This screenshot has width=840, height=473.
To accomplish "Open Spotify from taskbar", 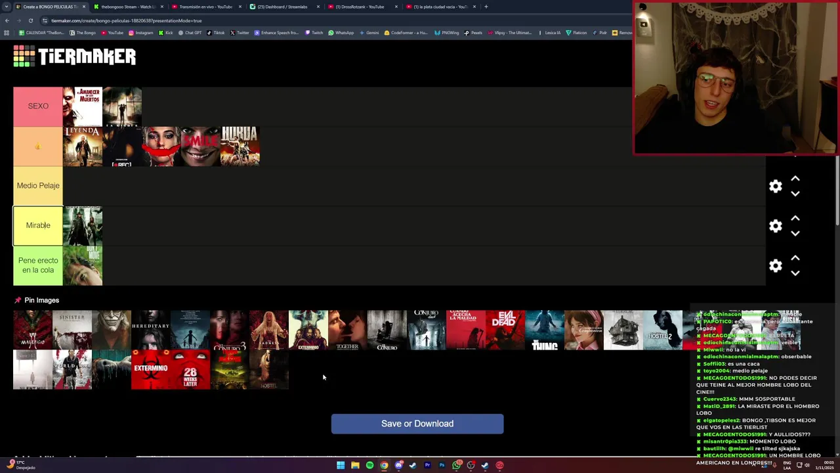I will [x=369, y=465].
